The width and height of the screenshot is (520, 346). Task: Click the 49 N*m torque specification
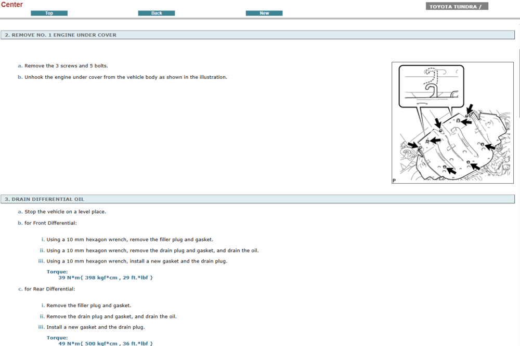(105, 343)
